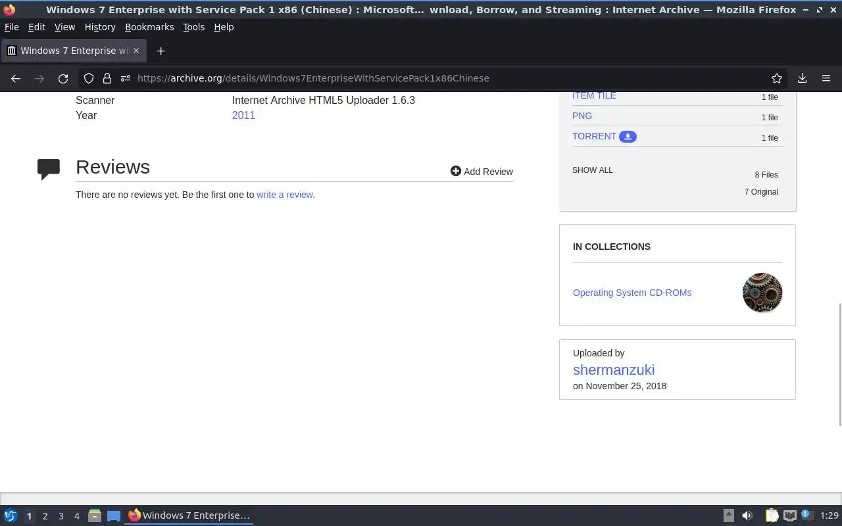842x526 pixels.
Task: Open the TORRENT download link
Action: 594,136
